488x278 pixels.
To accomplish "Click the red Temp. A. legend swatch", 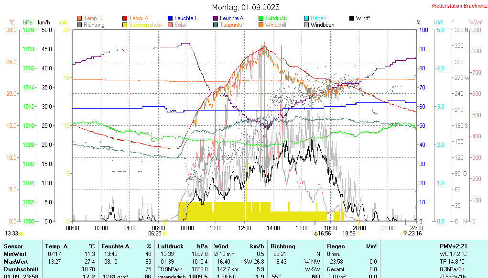I will point(125,18).
